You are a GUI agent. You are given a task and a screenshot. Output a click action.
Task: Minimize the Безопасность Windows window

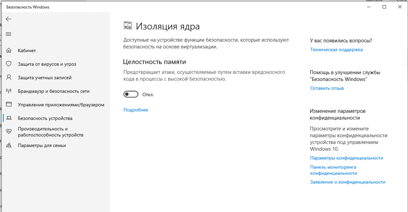tap(369, 7)
